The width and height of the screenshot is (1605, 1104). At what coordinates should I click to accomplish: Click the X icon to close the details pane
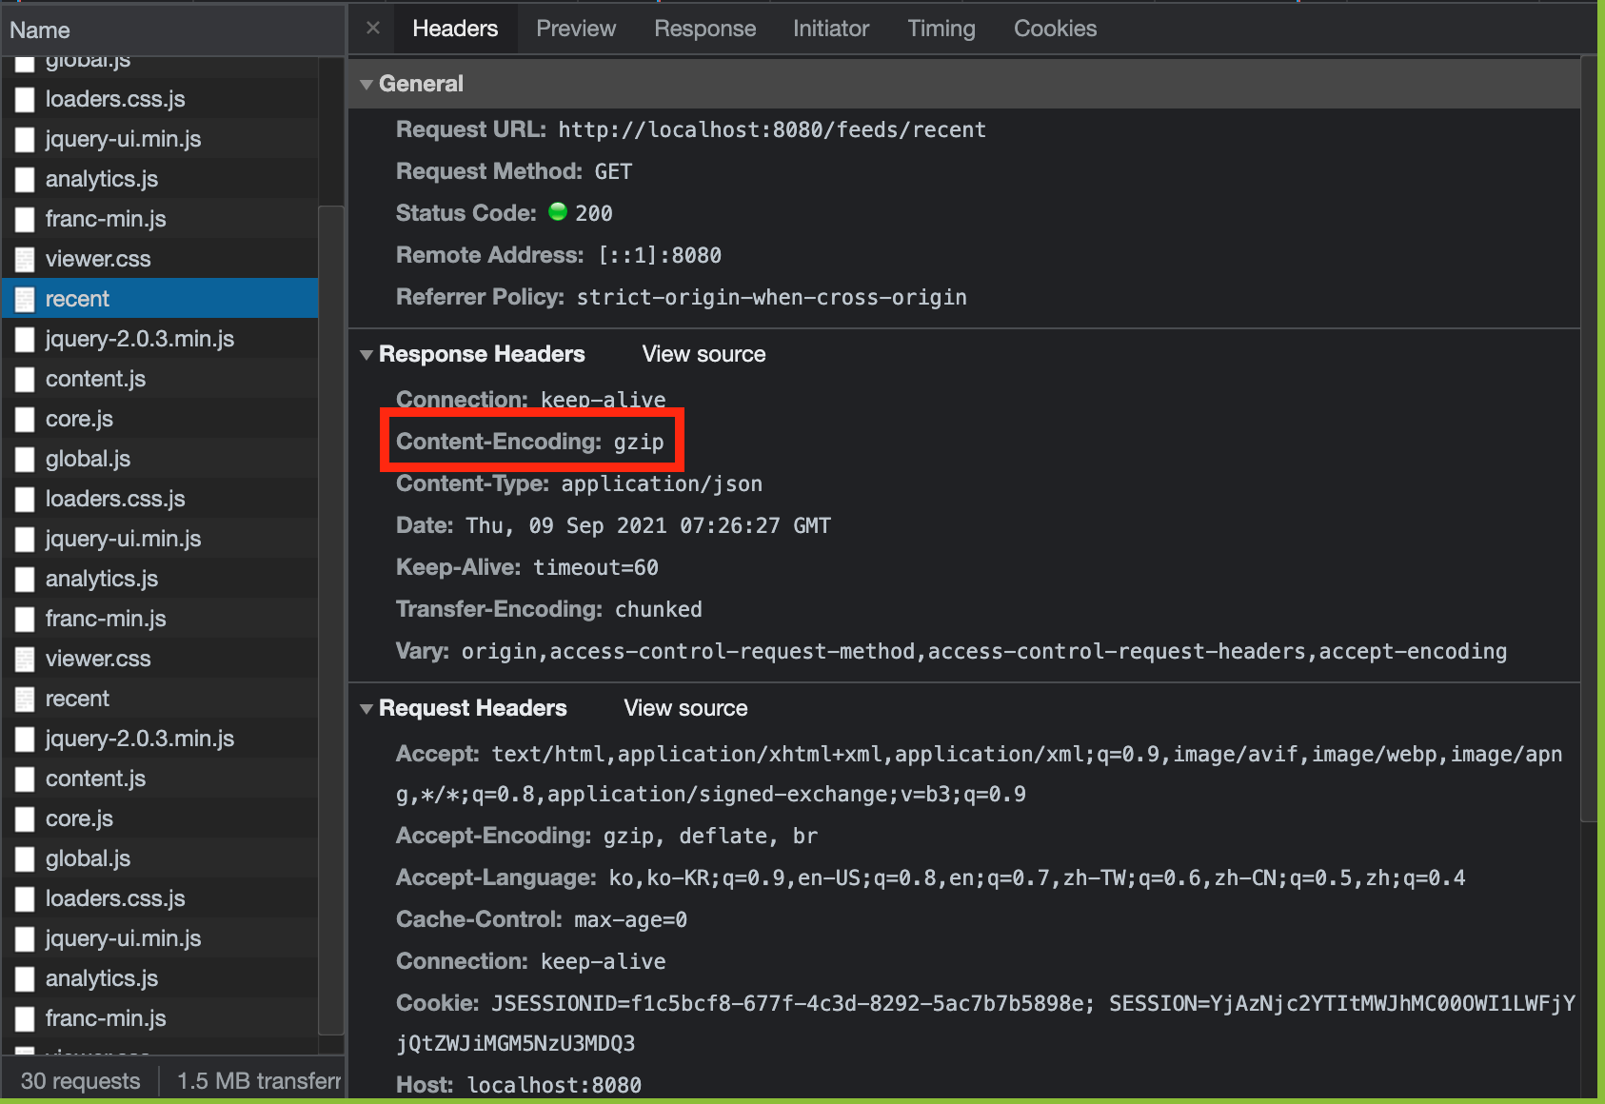tap(371, 28)
